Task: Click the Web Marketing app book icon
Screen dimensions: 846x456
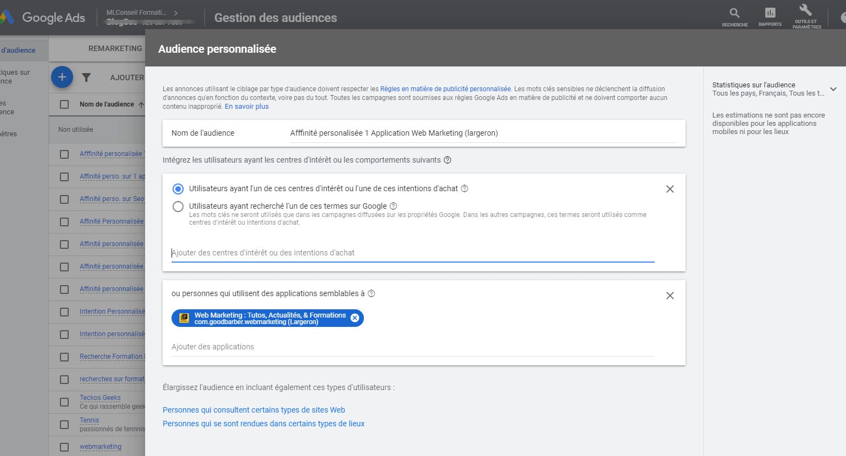Action: (x=184, y=318)
